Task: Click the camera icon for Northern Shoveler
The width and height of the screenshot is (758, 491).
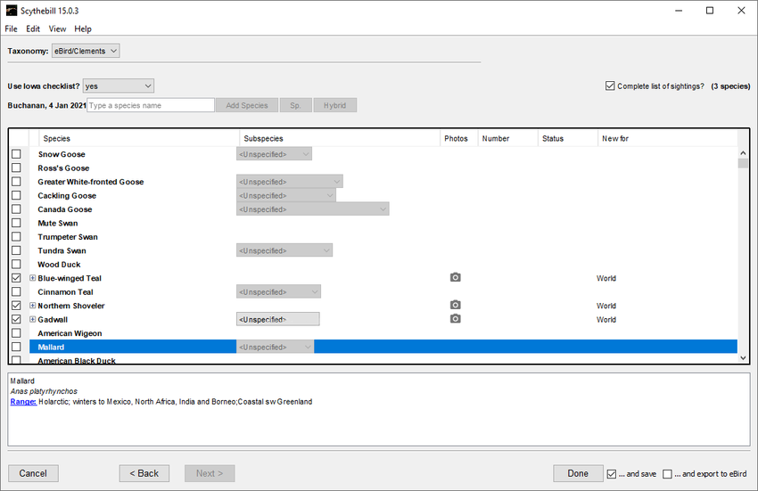Action: (x=455, y=306)
